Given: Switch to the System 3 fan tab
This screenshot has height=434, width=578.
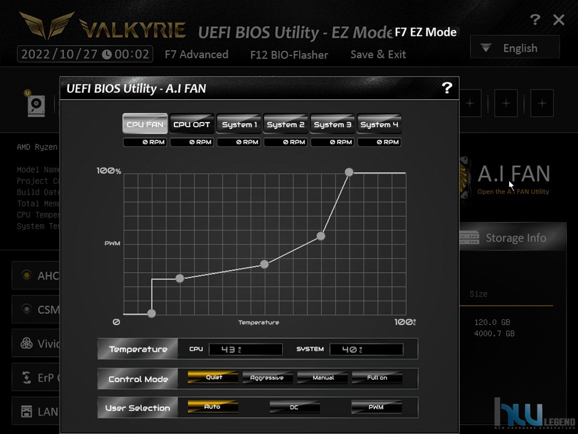Looking at the screenshot, I should pyautogui.click(x=332, y=124).
